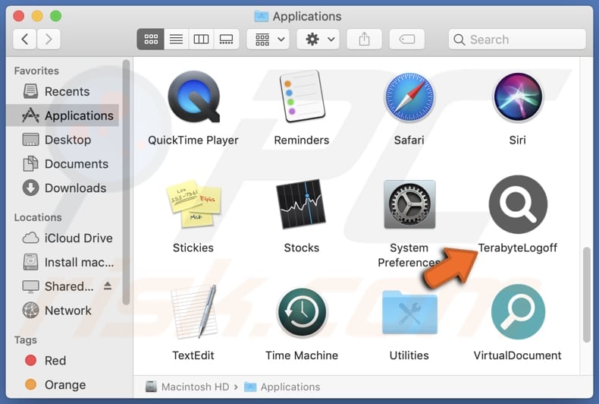Viewport: 599px width, 404px height.
Task: Close the Finder window
Action: click(19, 16)
